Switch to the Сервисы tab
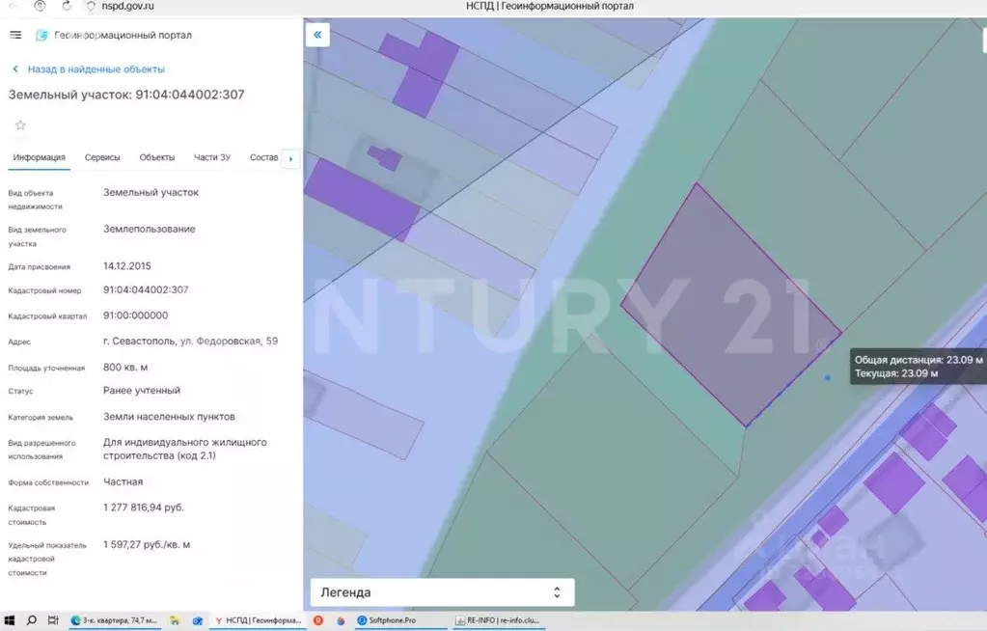 click(x=102, y=157)
